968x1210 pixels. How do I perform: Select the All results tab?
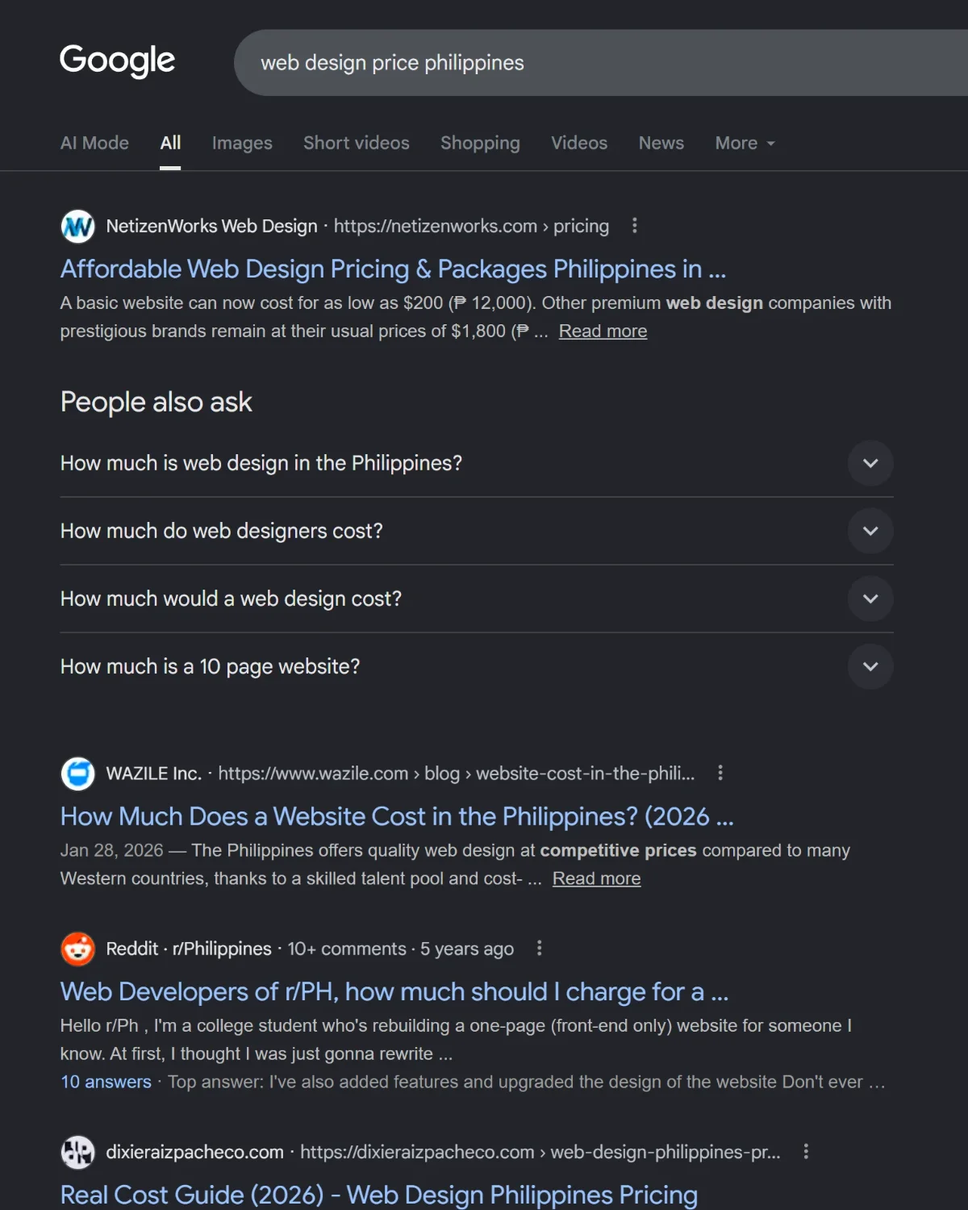pyautogui.click(x=170, y=143)
